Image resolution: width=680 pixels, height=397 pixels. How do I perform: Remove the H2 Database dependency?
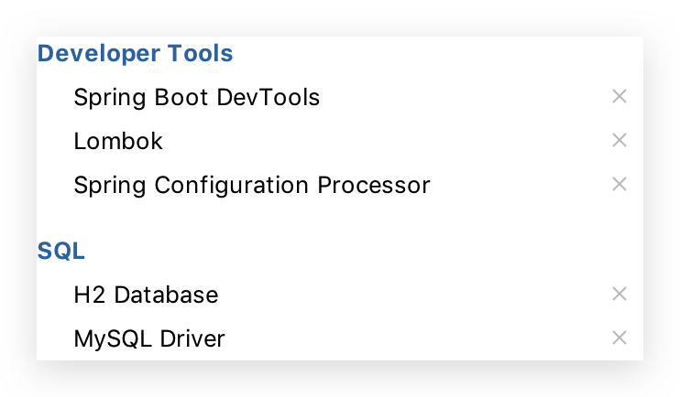point(620,294)
